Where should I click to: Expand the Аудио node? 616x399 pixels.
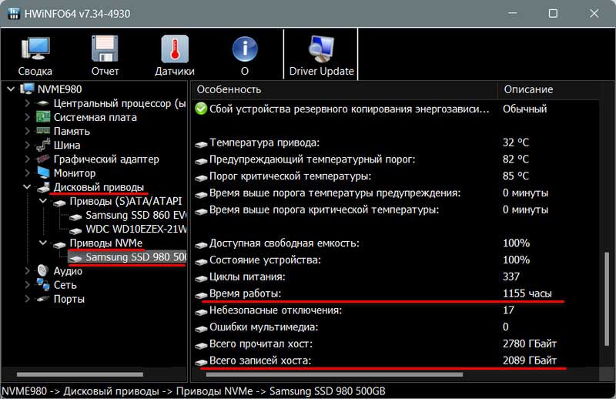tap(27, 271)
